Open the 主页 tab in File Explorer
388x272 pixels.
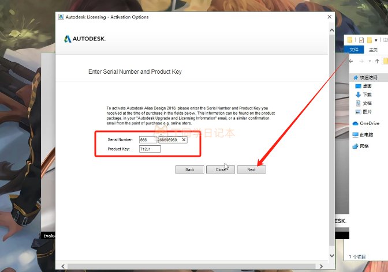pos(373,50)
